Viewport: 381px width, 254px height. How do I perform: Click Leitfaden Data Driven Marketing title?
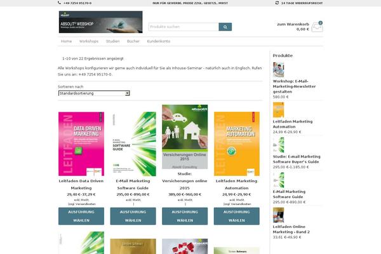(x=81, y=185)
